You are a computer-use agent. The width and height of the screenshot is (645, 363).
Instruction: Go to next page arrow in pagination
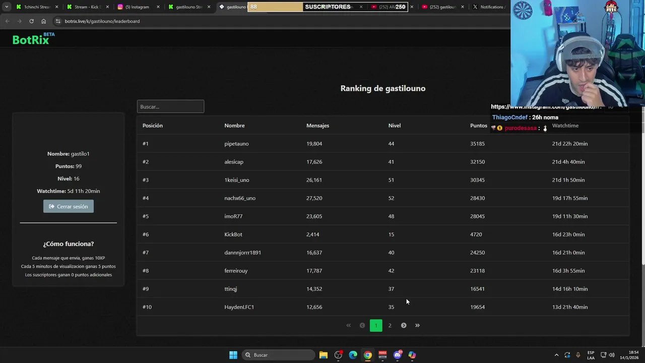coord(404,325)
